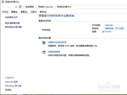Image resolution: width=127 pixels, height=95 pixels.
Task: Click the 准备就绪，可以创建 homegroup link
Action: click(x=114, y=28)
